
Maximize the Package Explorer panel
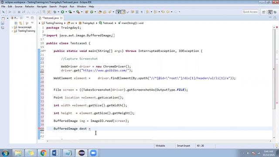[x=32, y=18]
